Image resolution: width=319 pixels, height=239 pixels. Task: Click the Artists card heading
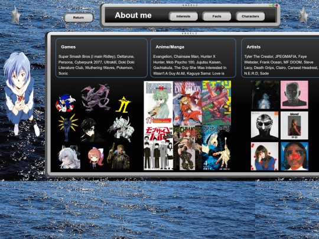pos(253,47)
